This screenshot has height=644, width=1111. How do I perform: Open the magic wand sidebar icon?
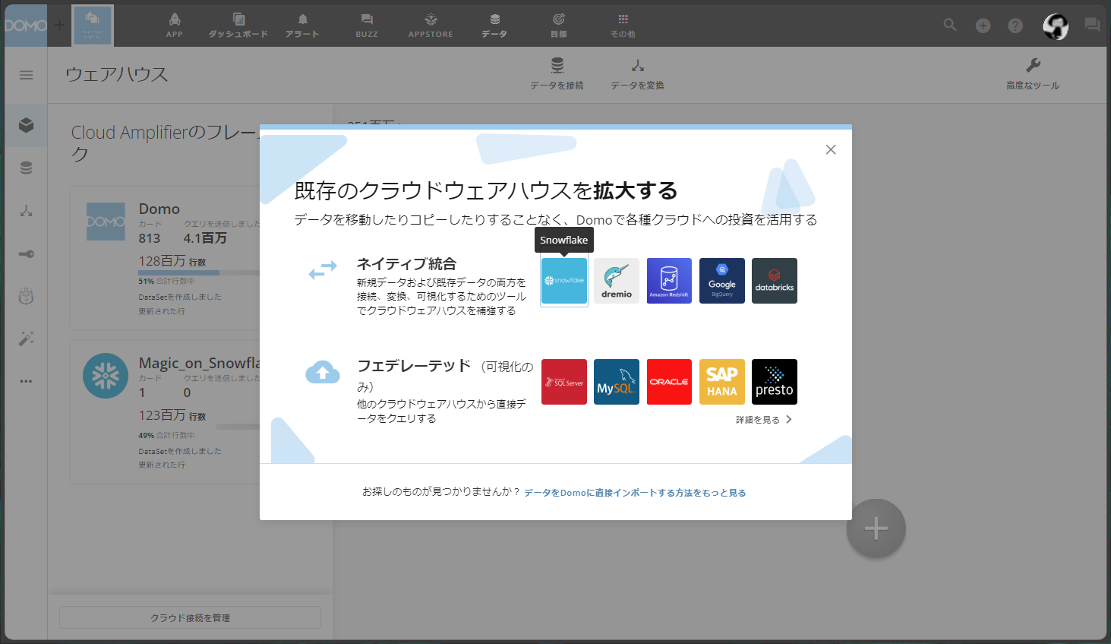(26, 338)
